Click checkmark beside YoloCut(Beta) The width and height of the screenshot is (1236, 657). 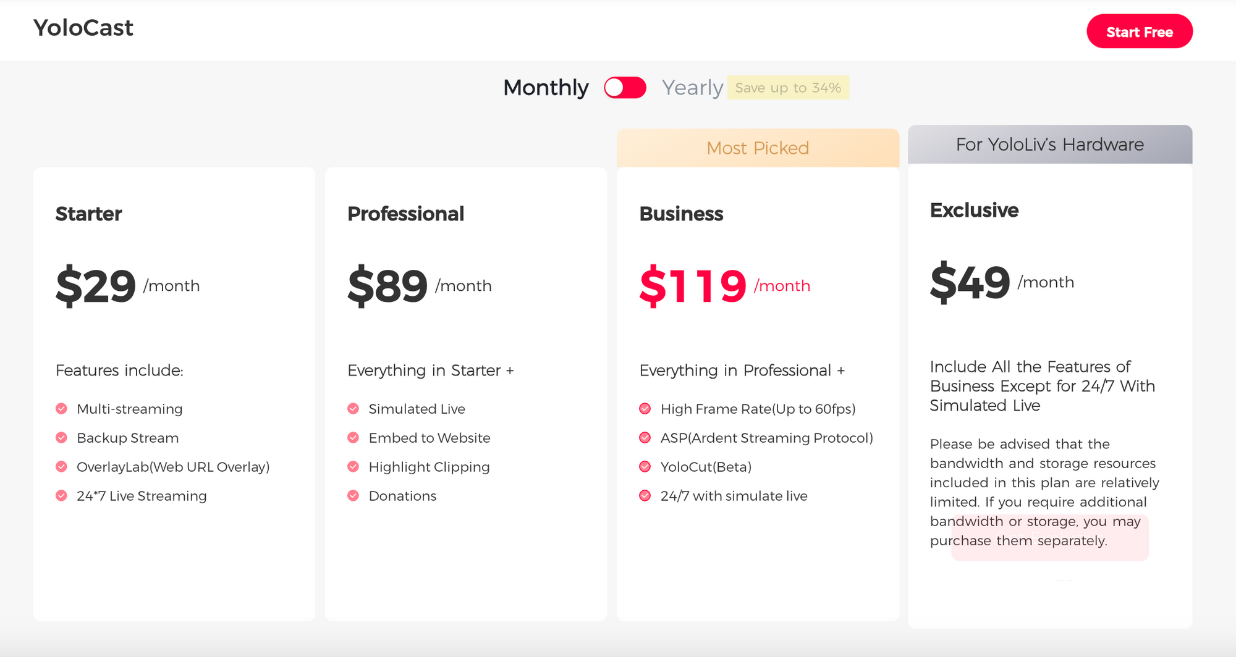pos(645,467)
